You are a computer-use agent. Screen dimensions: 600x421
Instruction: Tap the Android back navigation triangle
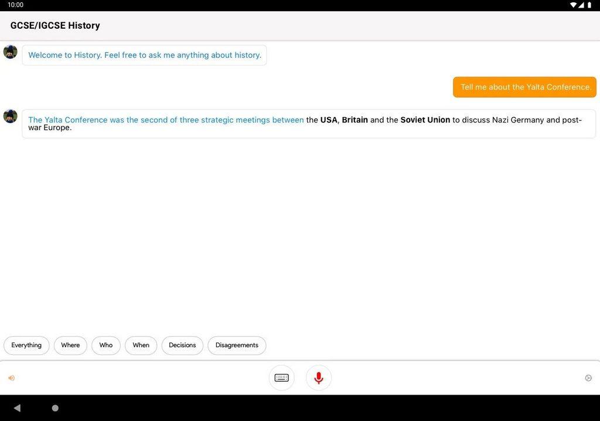(17, 408)
